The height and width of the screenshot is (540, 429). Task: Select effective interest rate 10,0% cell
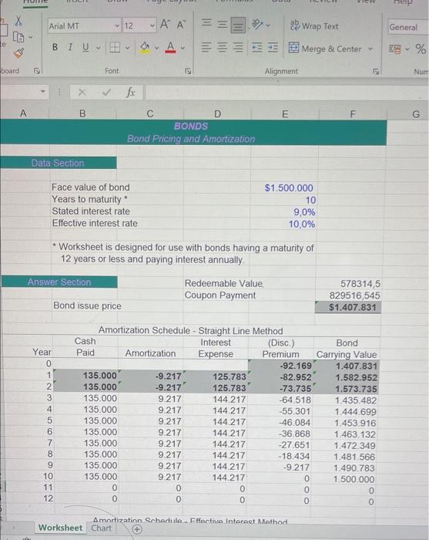[x=301, y=224]
